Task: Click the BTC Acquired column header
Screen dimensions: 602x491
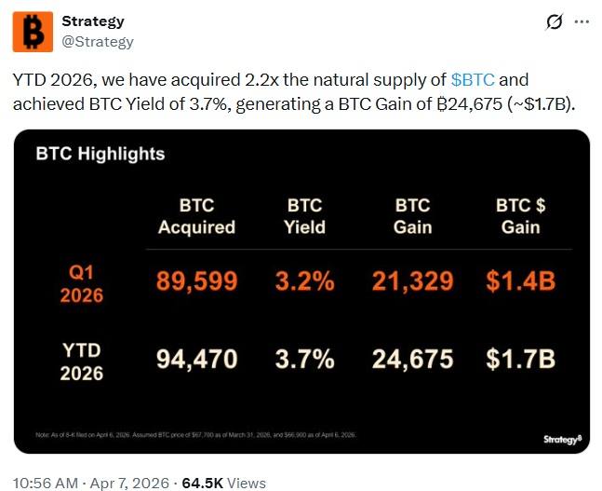Action: coord(196,216)
